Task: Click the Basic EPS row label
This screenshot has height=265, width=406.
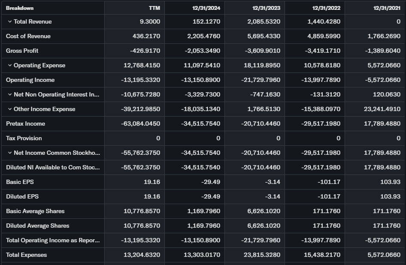Action: pyautogui.click(x=20, y=182)
